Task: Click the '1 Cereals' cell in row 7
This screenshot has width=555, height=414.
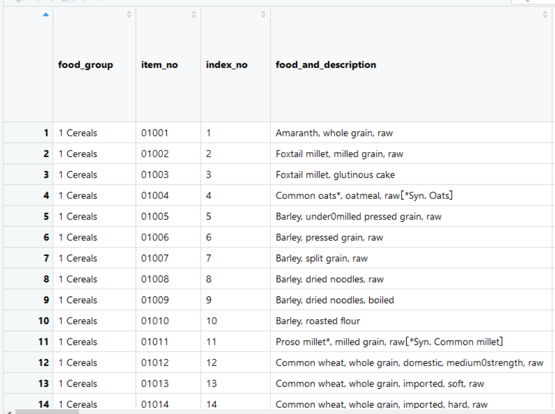Action: click(x=78, y=258)
